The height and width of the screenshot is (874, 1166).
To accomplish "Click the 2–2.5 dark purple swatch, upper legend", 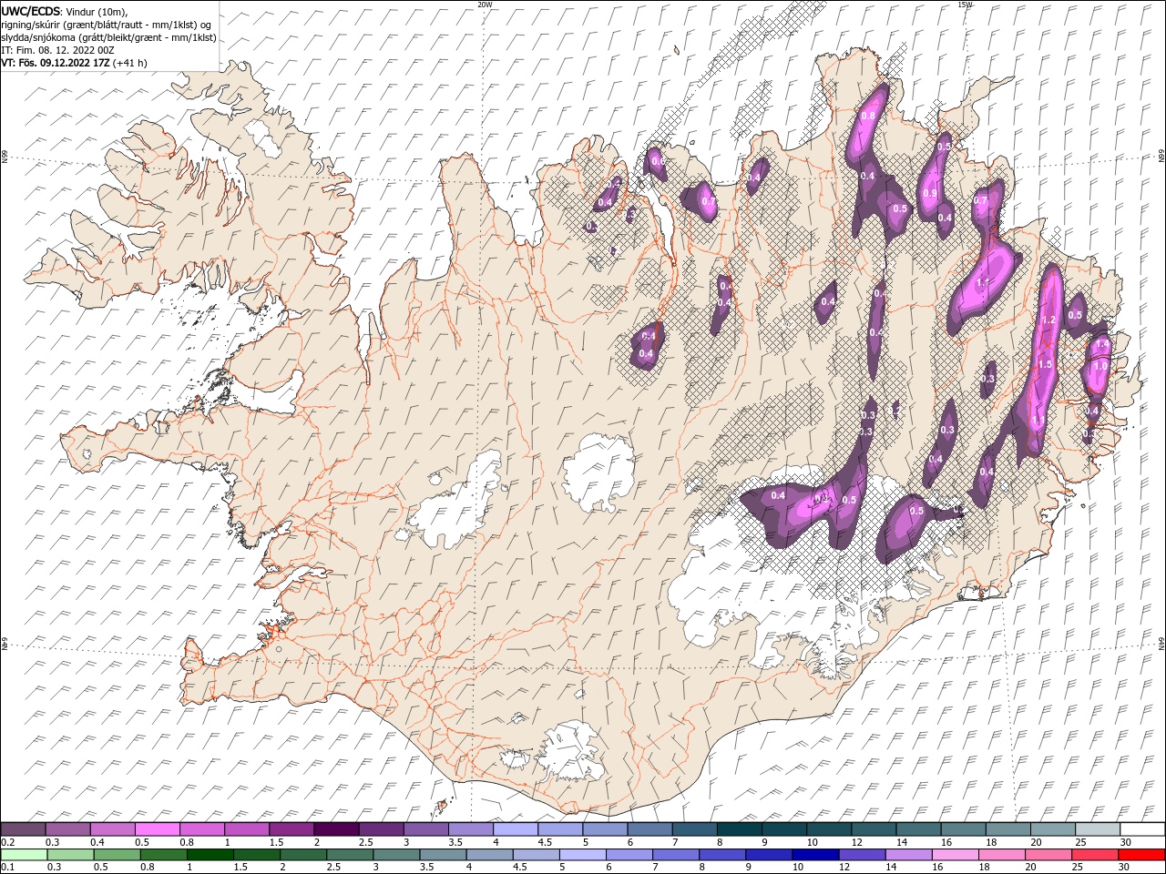I will click(x=336, y=829).
